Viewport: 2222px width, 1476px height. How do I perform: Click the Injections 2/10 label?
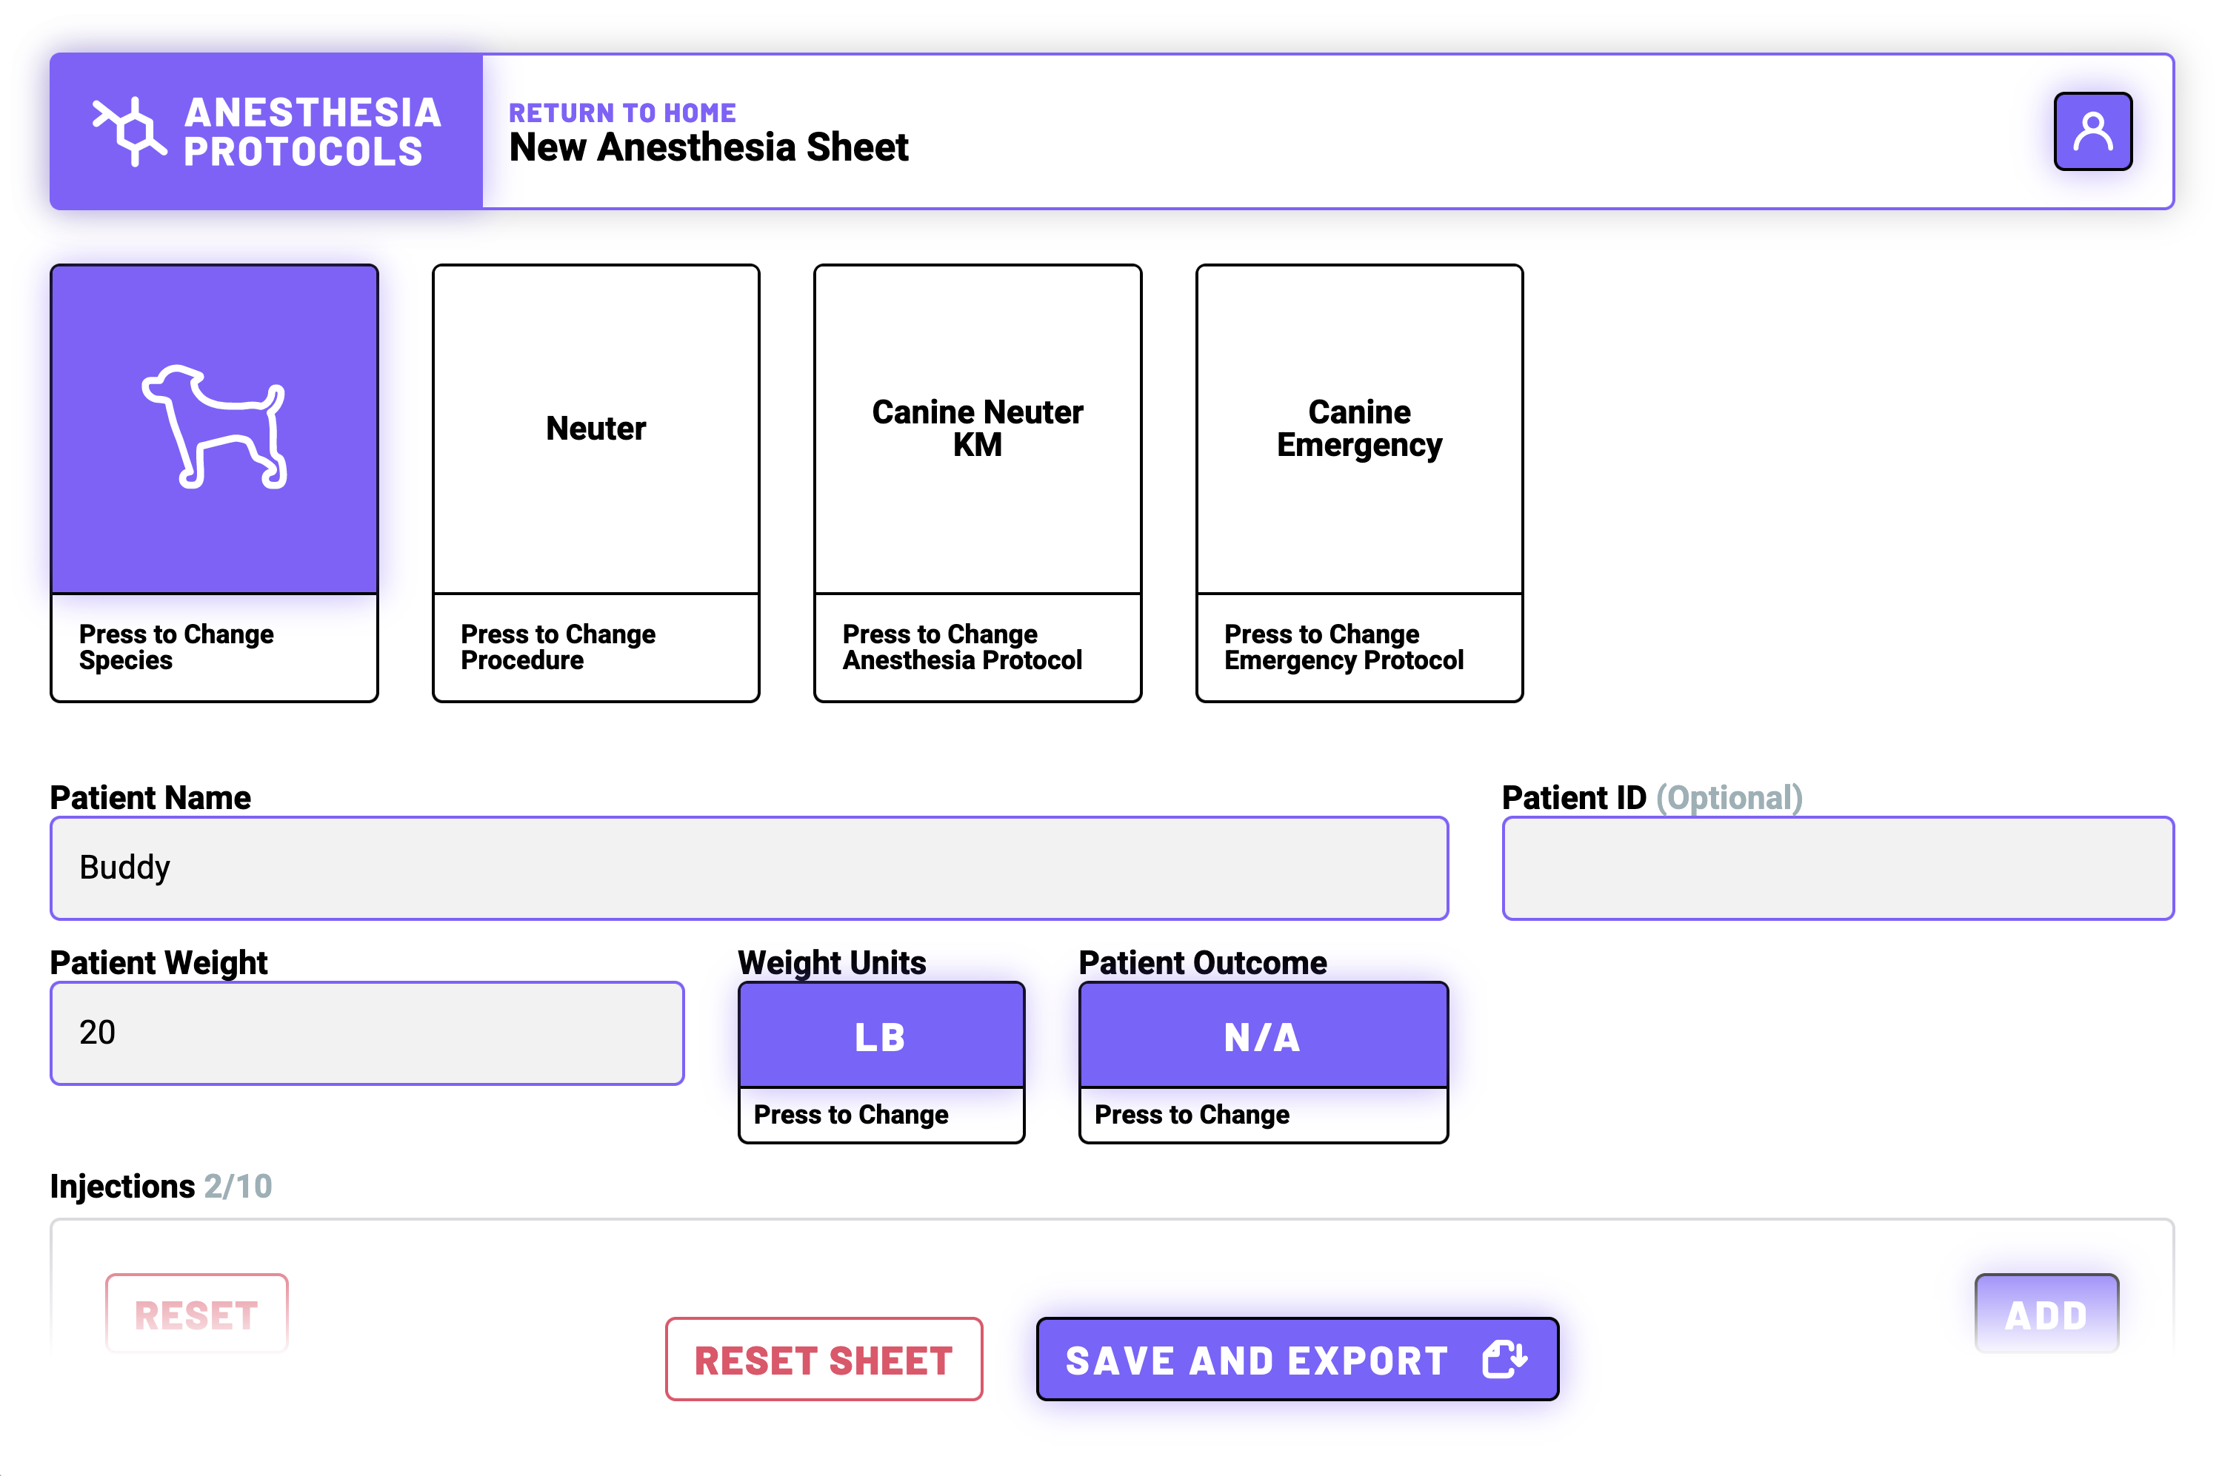(161, 1186)
